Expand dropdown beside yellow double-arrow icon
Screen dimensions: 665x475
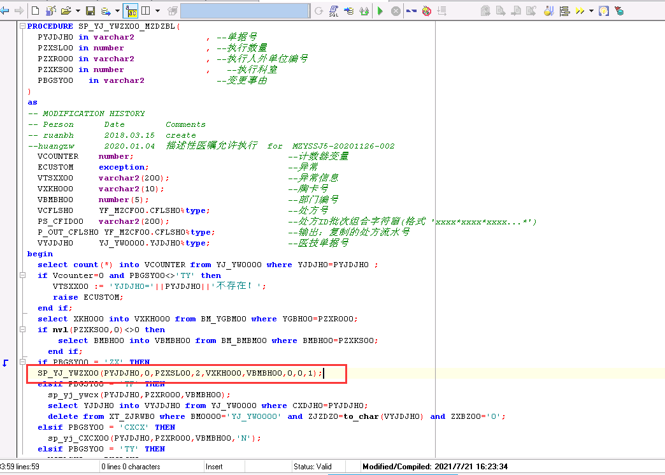tap(591, 11)
